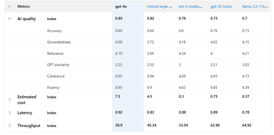The width and height of the screenshot is (274, 135).
Task: Open the llama-3.2-11b model link
Action: [255, 7]
